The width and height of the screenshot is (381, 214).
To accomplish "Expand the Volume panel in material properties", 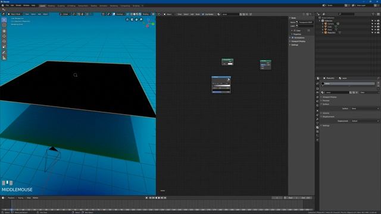I will [x=325, y=113].
